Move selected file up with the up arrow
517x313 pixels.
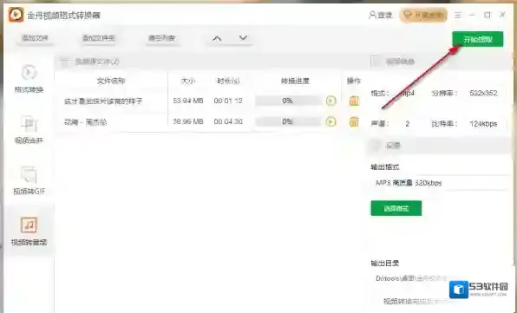[217, 38]
